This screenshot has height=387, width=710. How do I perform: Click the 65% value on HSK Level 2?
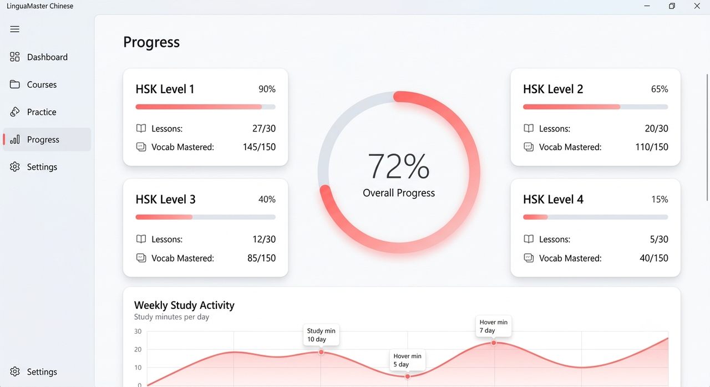coord(660,89)
